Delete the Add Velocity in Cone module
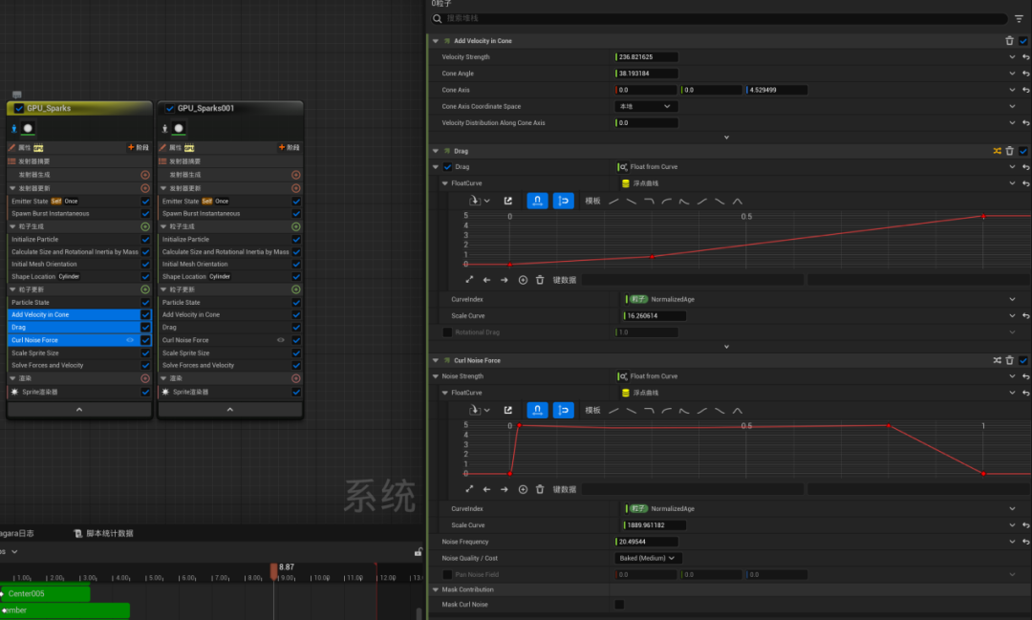Screen dimensions: 1032x620 click(x=1009, y=41)
